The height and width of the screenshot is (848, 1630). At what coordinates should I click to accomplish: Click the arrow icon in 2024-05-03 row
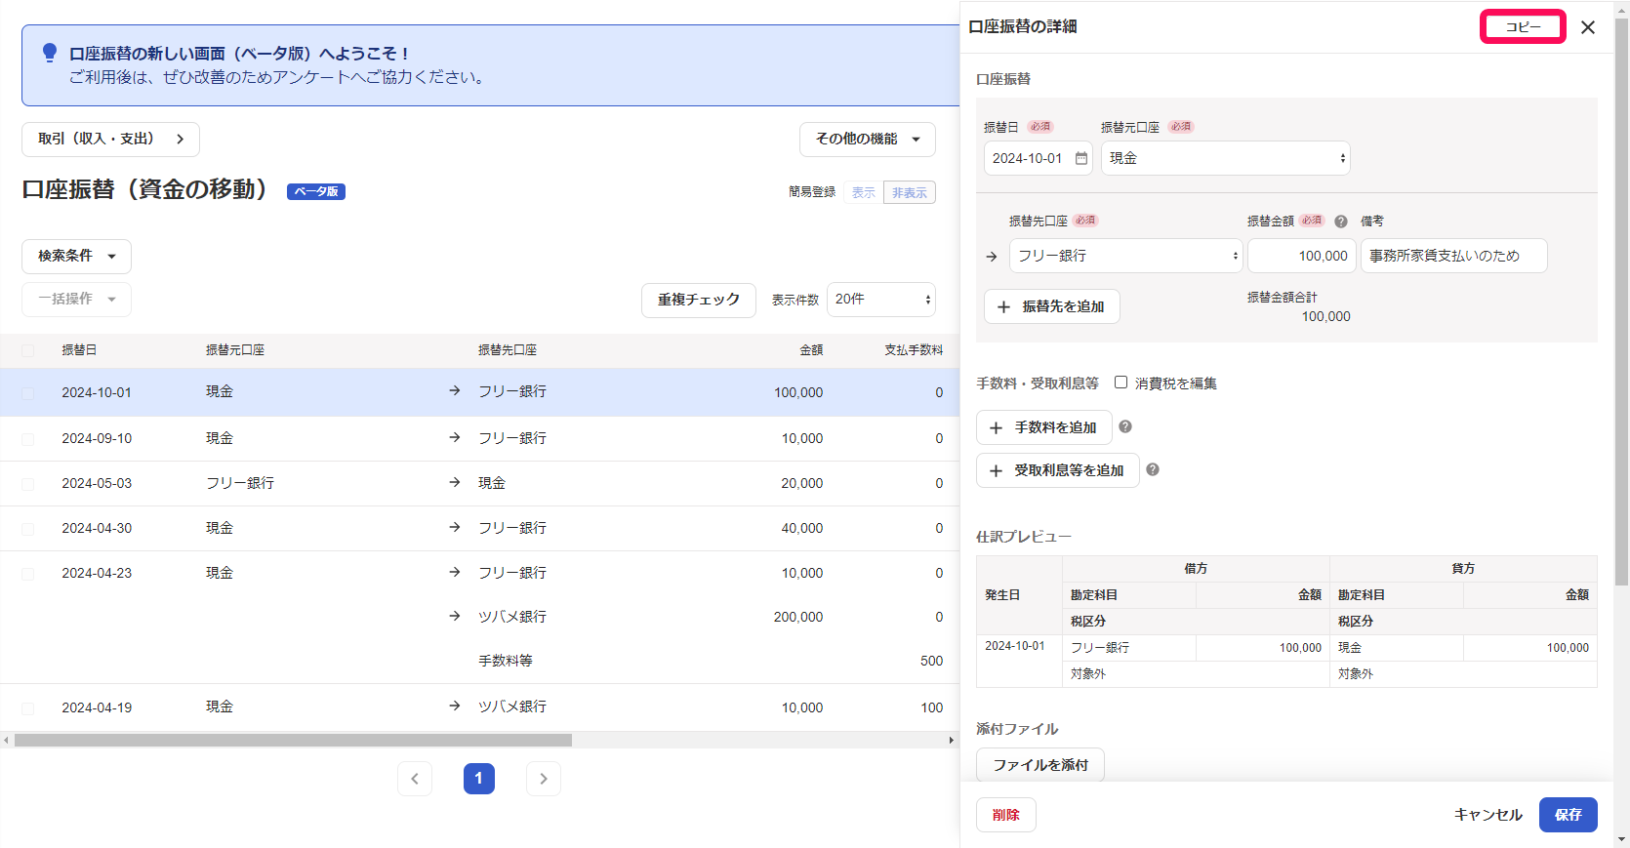[x=455, y=482]
